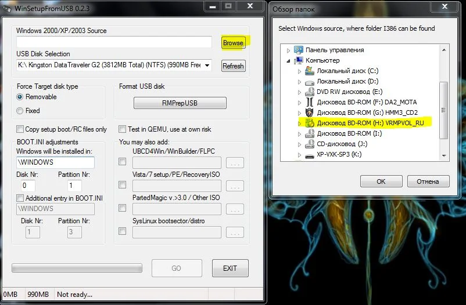Screen dimensions: 466x305
Task: Click the Local Disk (C:) drive icon
Action: click(310, 71)
